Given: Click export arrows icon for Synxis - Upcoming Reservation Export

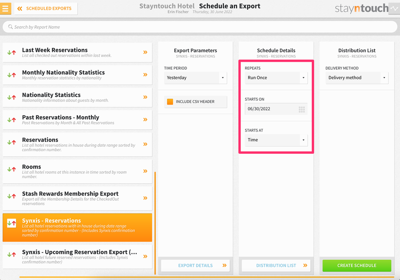Looking at the screenshot, I should [x=11, y=254].
